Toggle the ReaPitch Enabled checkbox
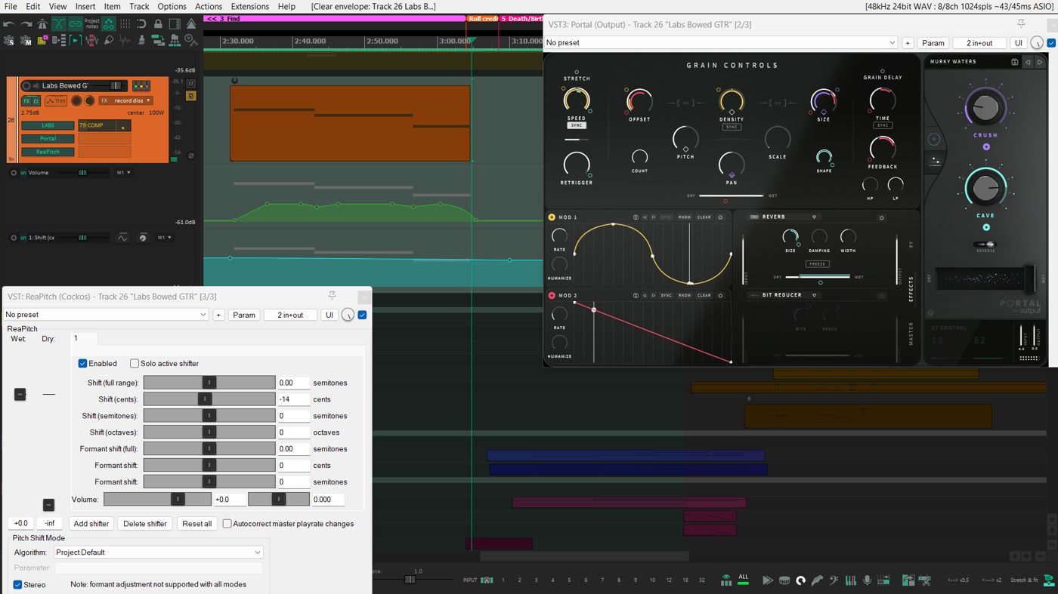 (x=83, y=363)
